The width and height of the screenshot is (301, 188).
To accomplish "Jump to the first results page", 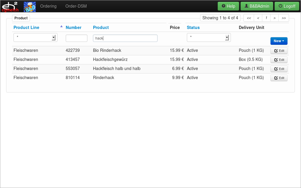I will click(x=249, y=18).
